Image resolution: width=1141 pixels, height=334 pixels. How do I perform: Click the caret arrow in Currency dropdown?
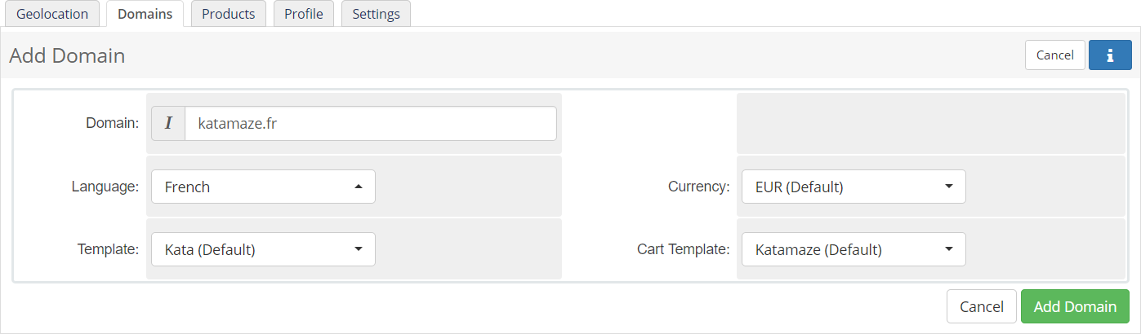(948, 187)
